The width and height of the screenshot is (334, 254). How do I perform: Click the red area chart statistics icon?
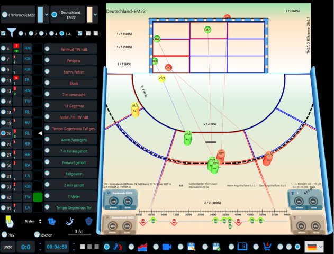click(x=142, y=247)
